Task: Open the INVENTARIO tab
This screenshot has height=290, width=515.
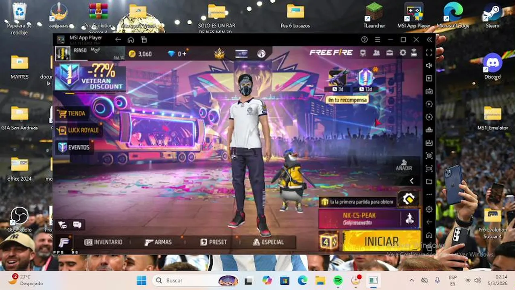Action: click(103, 242)
